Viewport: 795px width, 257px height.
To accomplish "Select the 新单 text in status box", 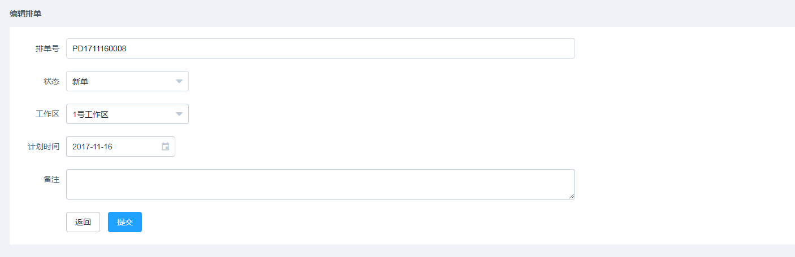I will point(80,81).
